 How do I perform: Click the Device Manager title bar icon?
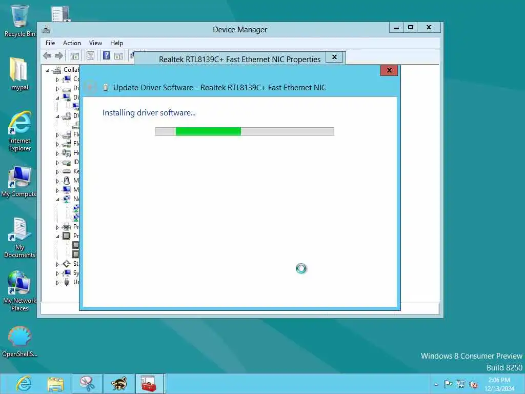click(x=46, y=30)
